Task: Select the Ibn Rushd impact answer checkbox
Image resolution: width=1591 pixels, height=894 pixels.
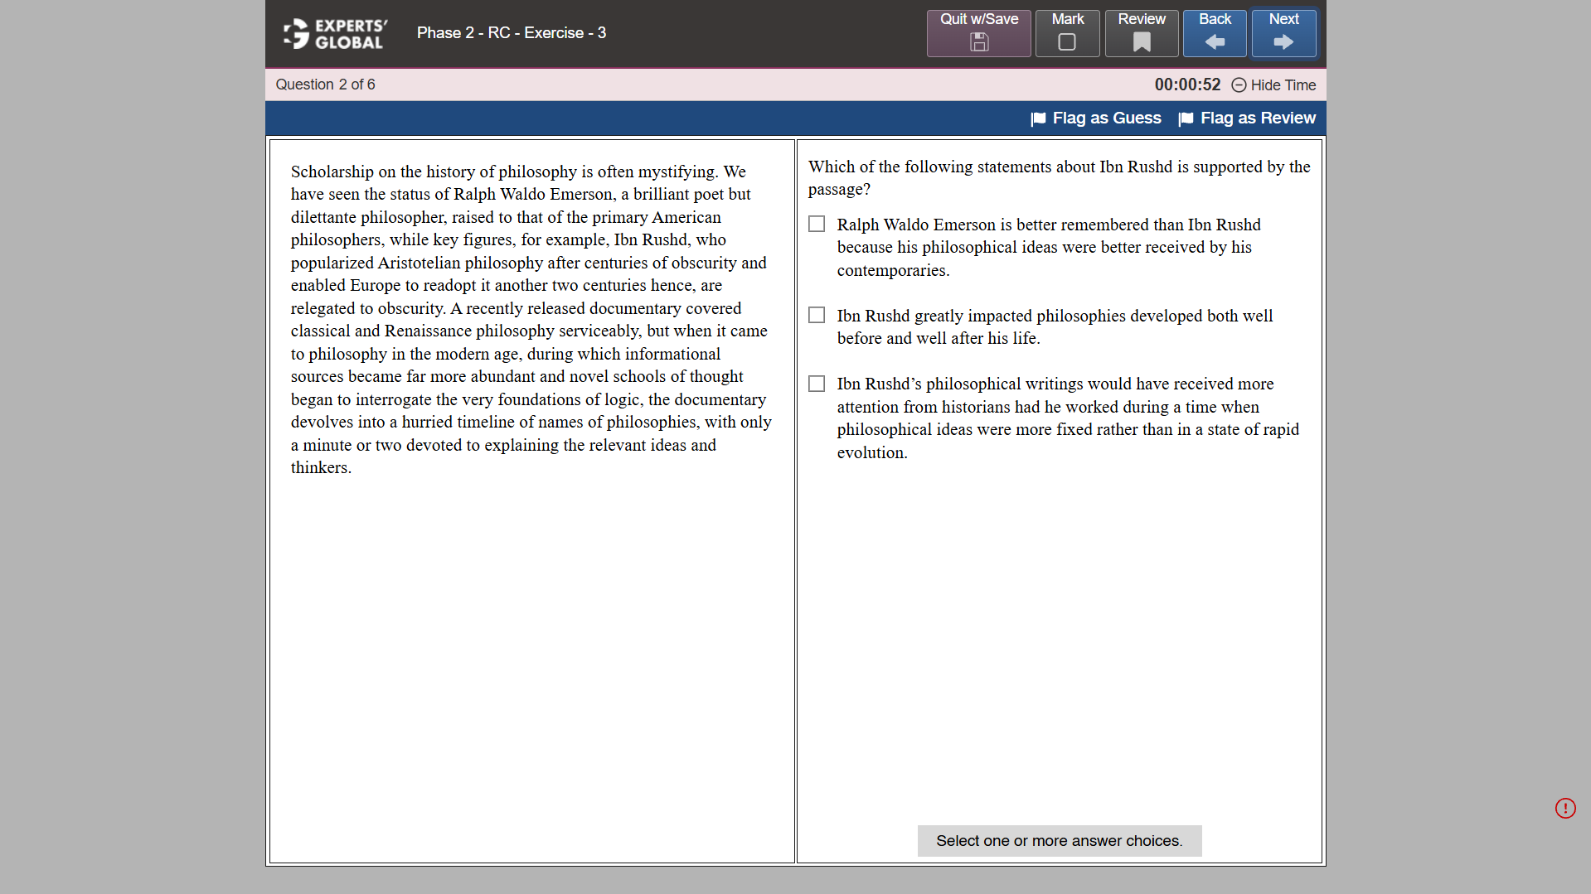Action: point(817,315)
